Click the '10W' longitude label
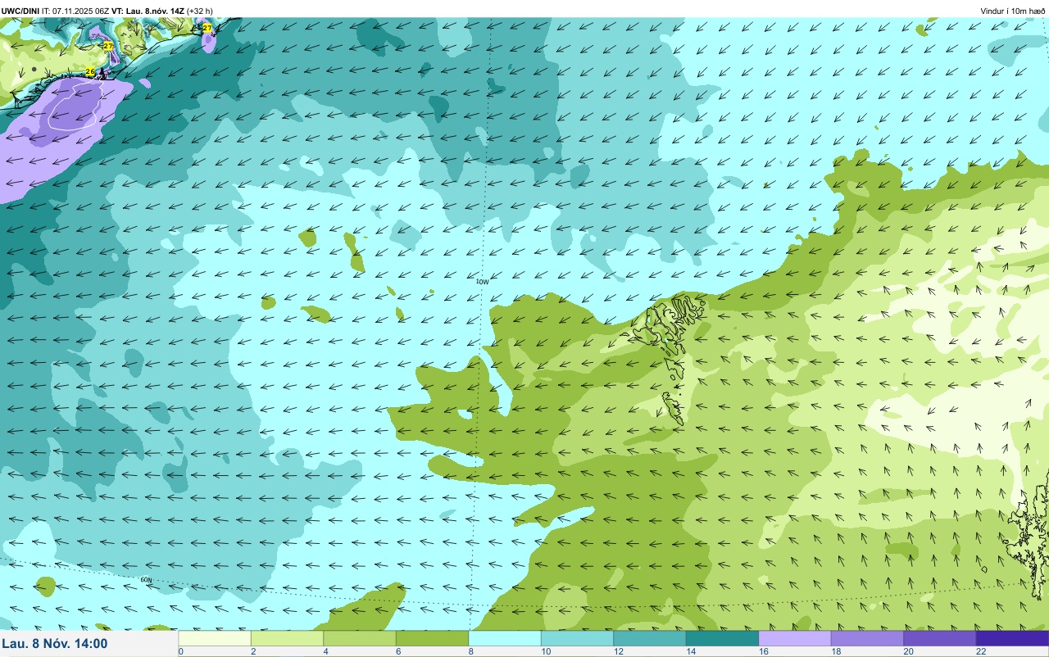The width and height of the screenshot is (1049, 657). pyautogui.click(x=483, y=281)
